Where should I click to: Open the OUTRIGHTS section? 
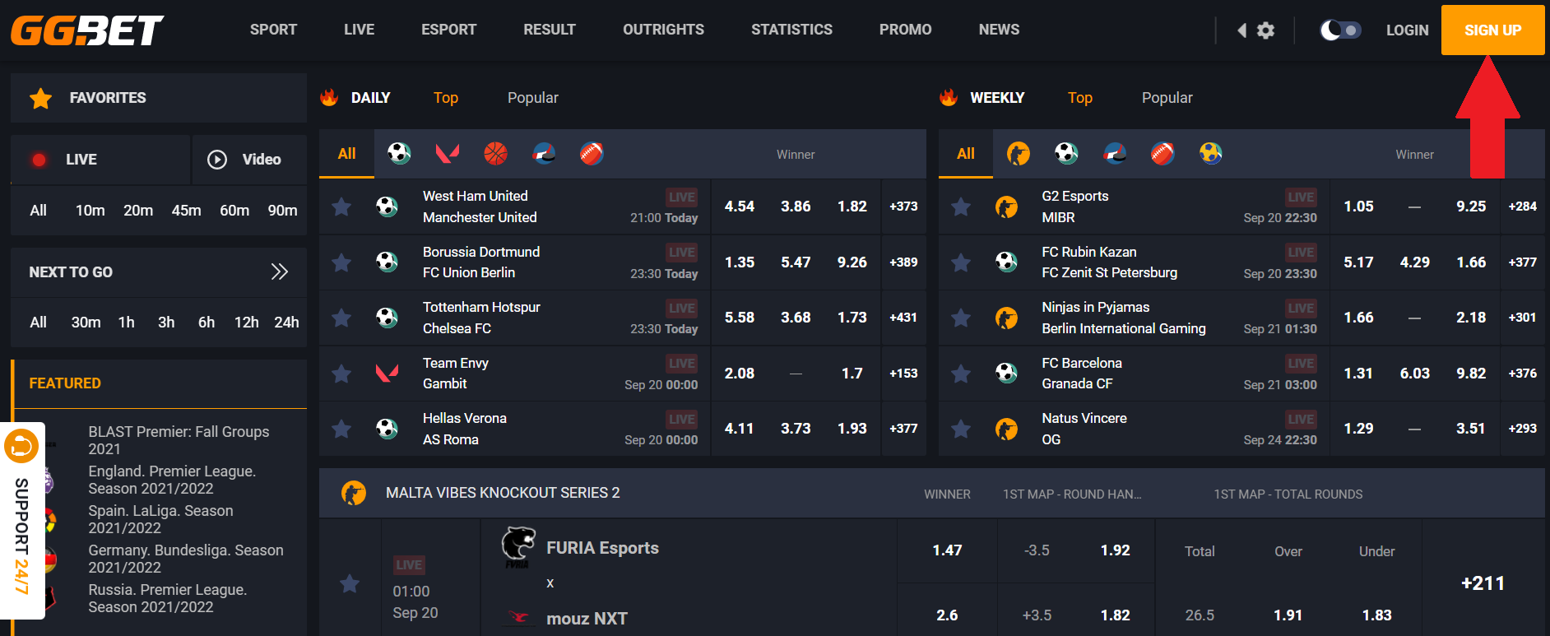click(x=663, y=30)
